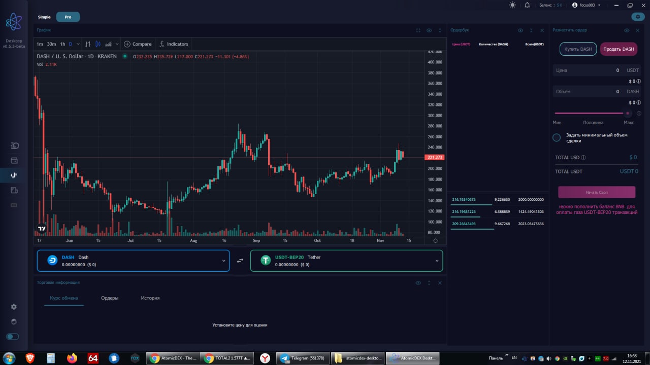650x365 pixels.
Task: Toggle the sidebar bottom switch
Action: click(12, 337)
